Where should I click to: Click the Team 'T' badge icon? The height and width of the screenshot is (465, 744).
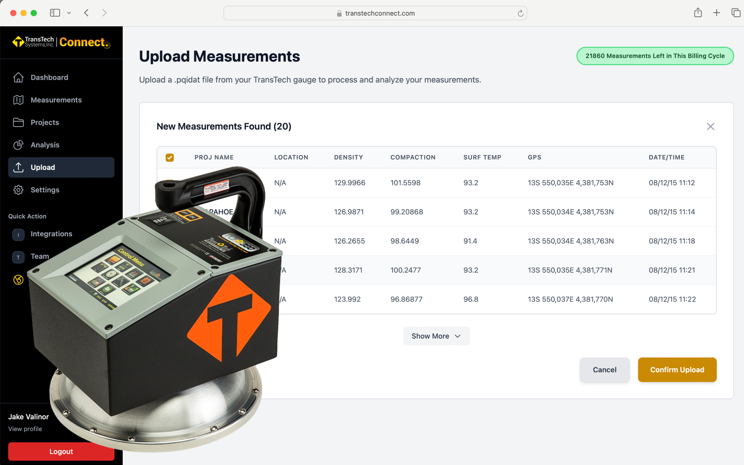tap(18, 257)
